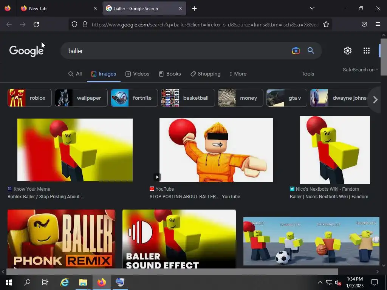Close the baller - Google Search tab
The height and width of the screenshot is (290, 387).
[x=180, y=8]
